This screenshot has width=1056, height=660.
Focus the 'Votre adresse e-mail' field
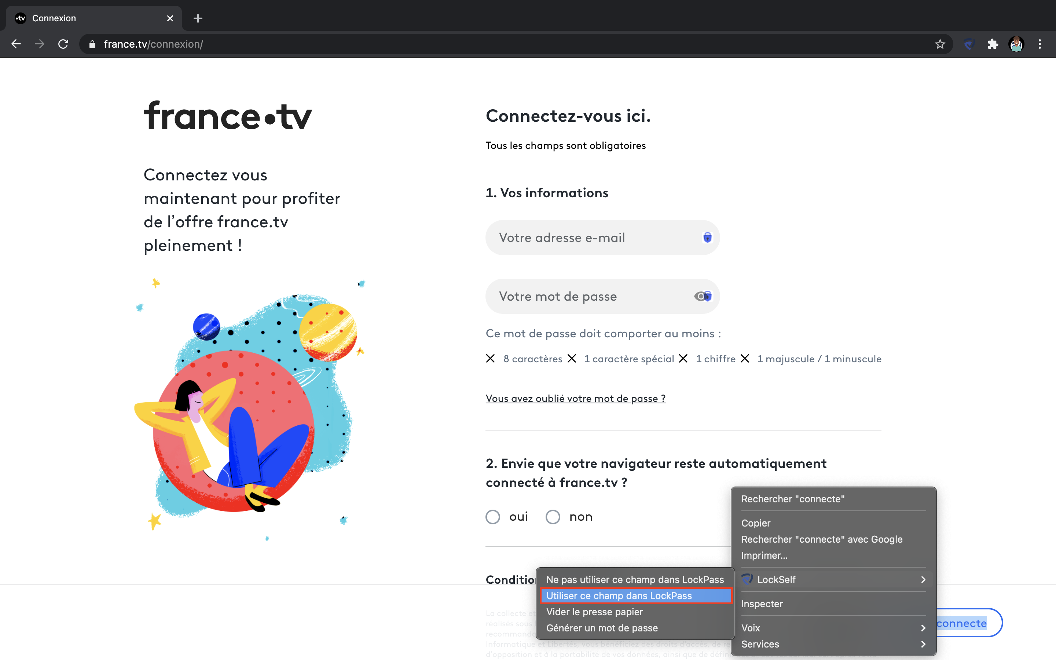pyautogui.click(x=602, y=238)
